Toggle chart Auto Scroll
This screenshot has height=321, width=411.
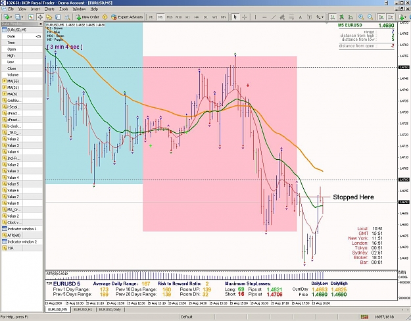[x=381, y=17]
